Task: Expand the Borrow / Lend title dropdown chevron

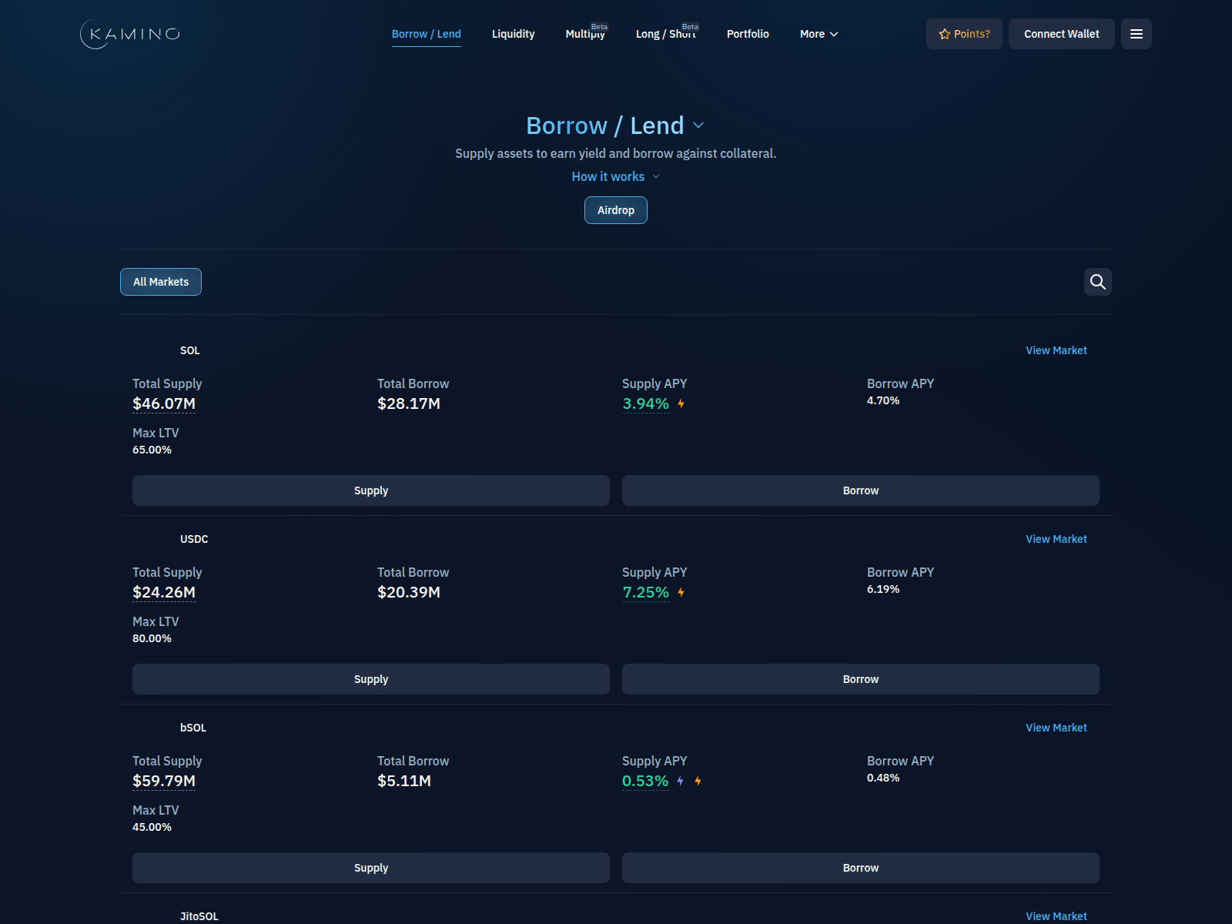Action: coord(698,126)
